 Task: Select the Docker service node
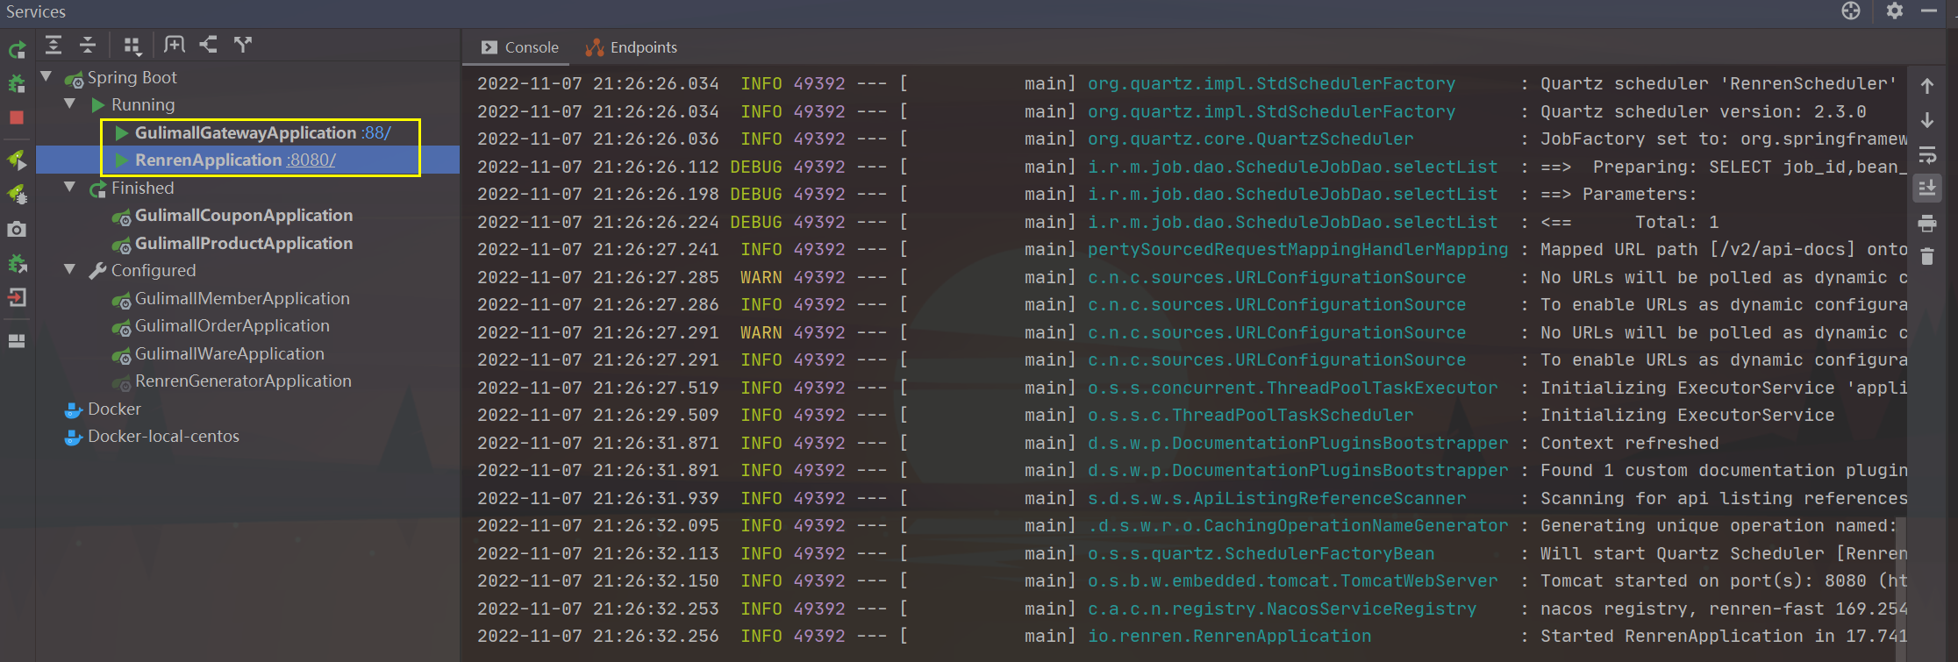(x=114, y=409)
